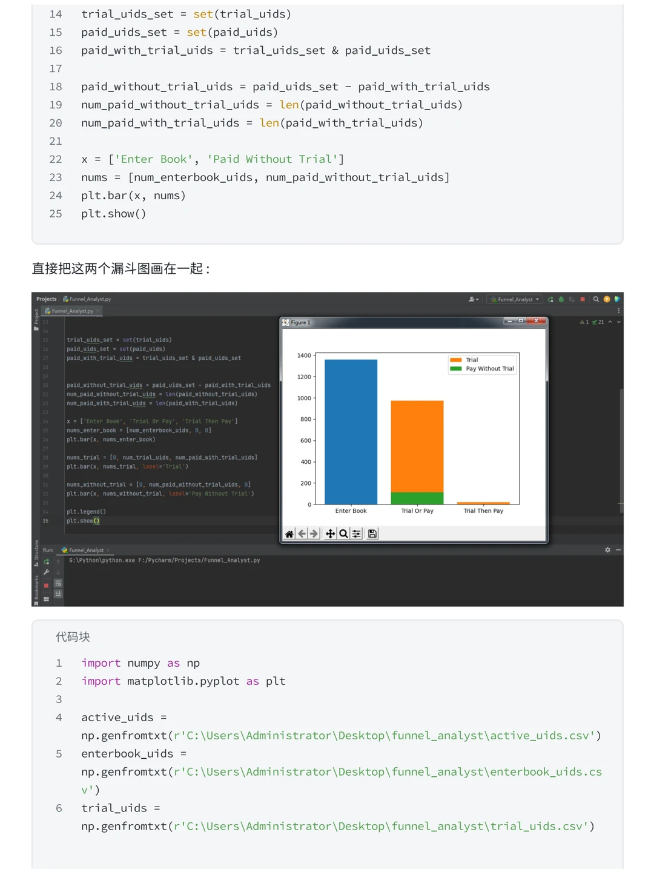Click the green Run icon in PyCharm toolbar

pos(550,299)
